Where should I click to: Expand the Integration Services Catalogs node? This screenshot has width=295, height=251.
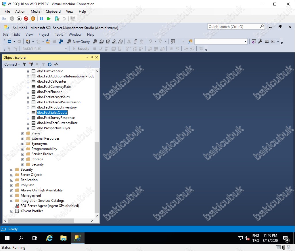(x=12, y=201)
